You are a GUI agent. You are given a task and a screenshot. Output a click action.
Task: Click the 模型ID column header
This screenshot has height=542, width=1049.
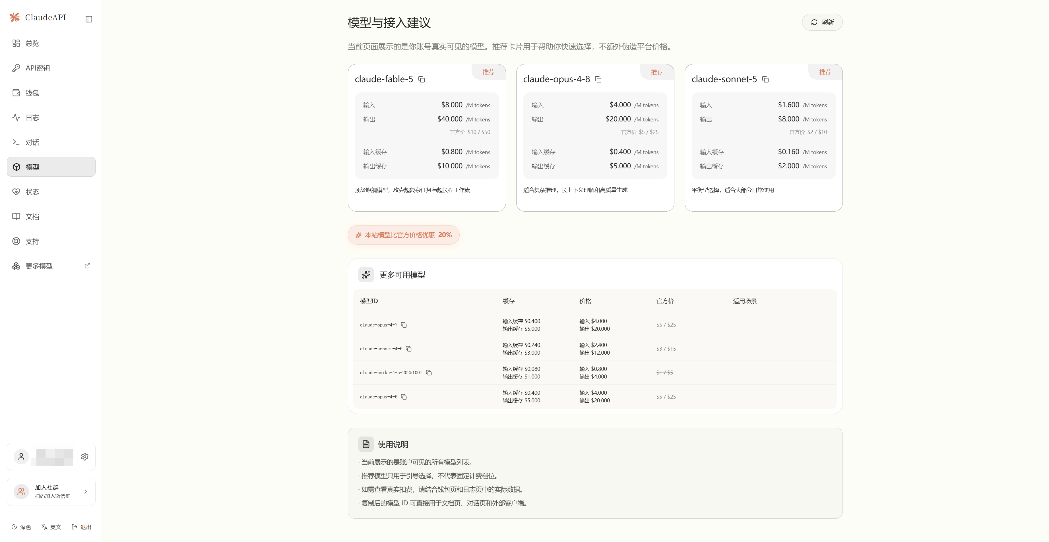[369, 301]
